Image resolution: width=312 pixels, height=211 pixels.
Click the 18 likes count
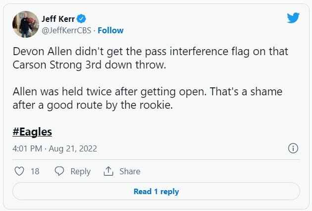35,171
